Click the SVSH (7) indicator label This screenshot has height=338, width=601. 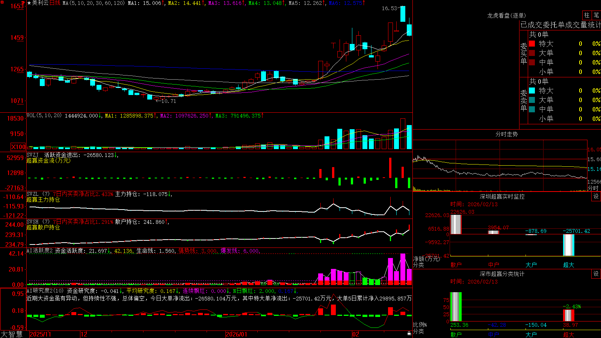click(38, 222)
